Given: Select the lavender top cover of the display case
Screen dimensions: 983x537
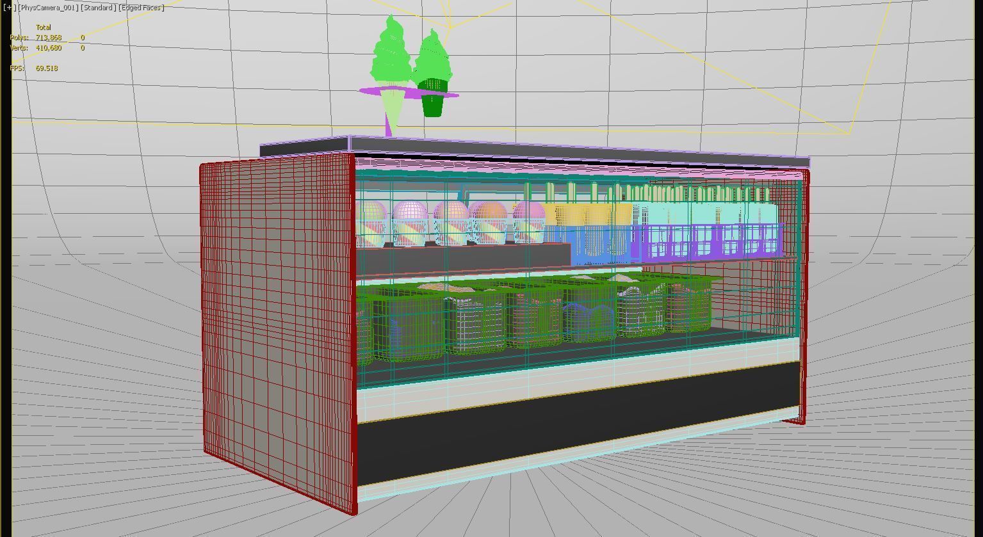Looking at the screenshot, I should (535, 150).
